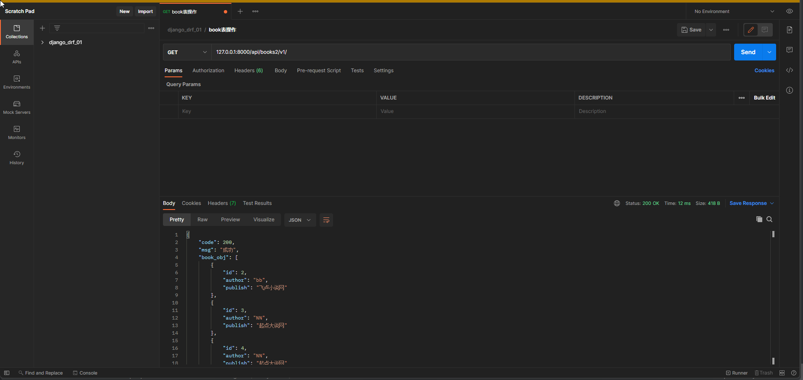Open the Collections sidebar panel
Image resolution: width=803 pixels, height=380 pixels.
pos(17,32)
